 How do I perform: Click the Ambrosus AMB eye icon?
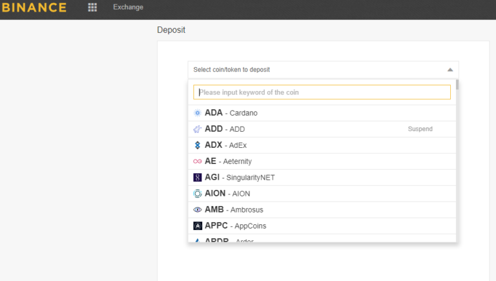pos(198,209)
